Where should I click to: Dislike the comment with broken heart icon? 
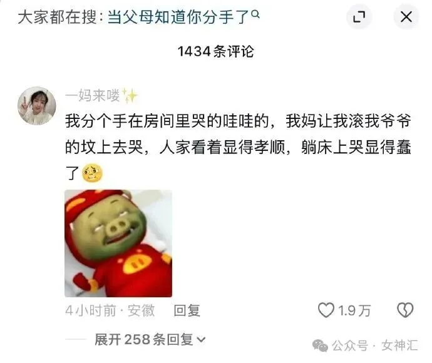pos(405,310)
